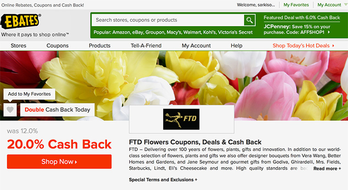Click the Double Cash Back Today badge
Image resolution: width=348 pixels, height=190 pixels.
pos(57,109)
